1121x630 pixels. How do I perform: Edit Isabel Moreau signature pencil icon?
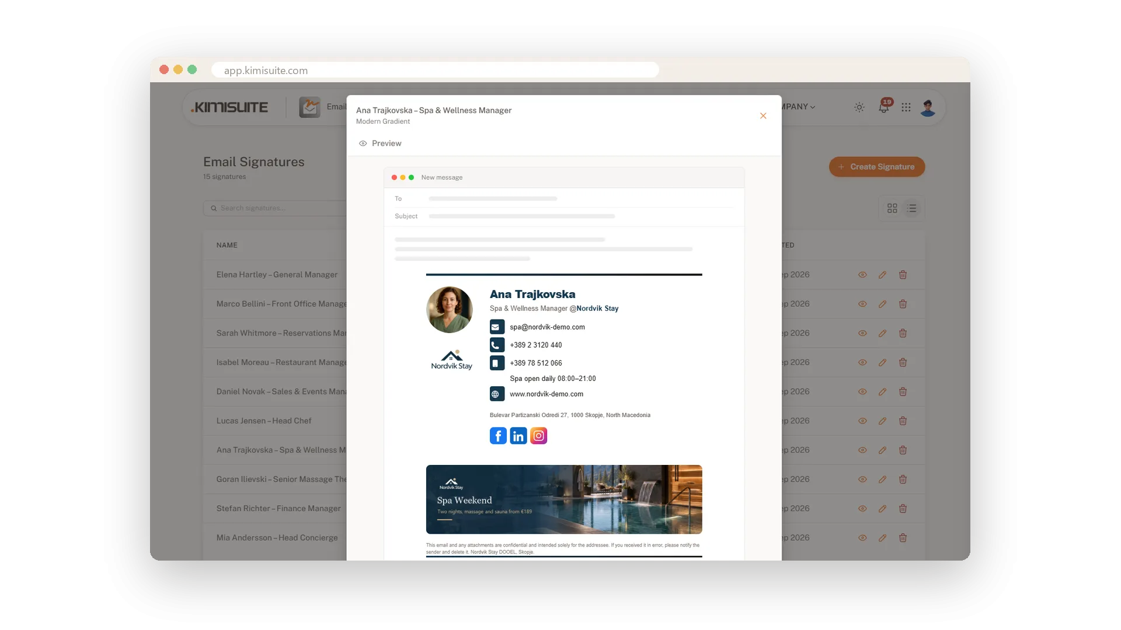[882, 362]
